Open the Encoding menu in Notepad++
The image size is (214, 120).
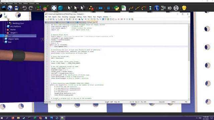[65, 17]
